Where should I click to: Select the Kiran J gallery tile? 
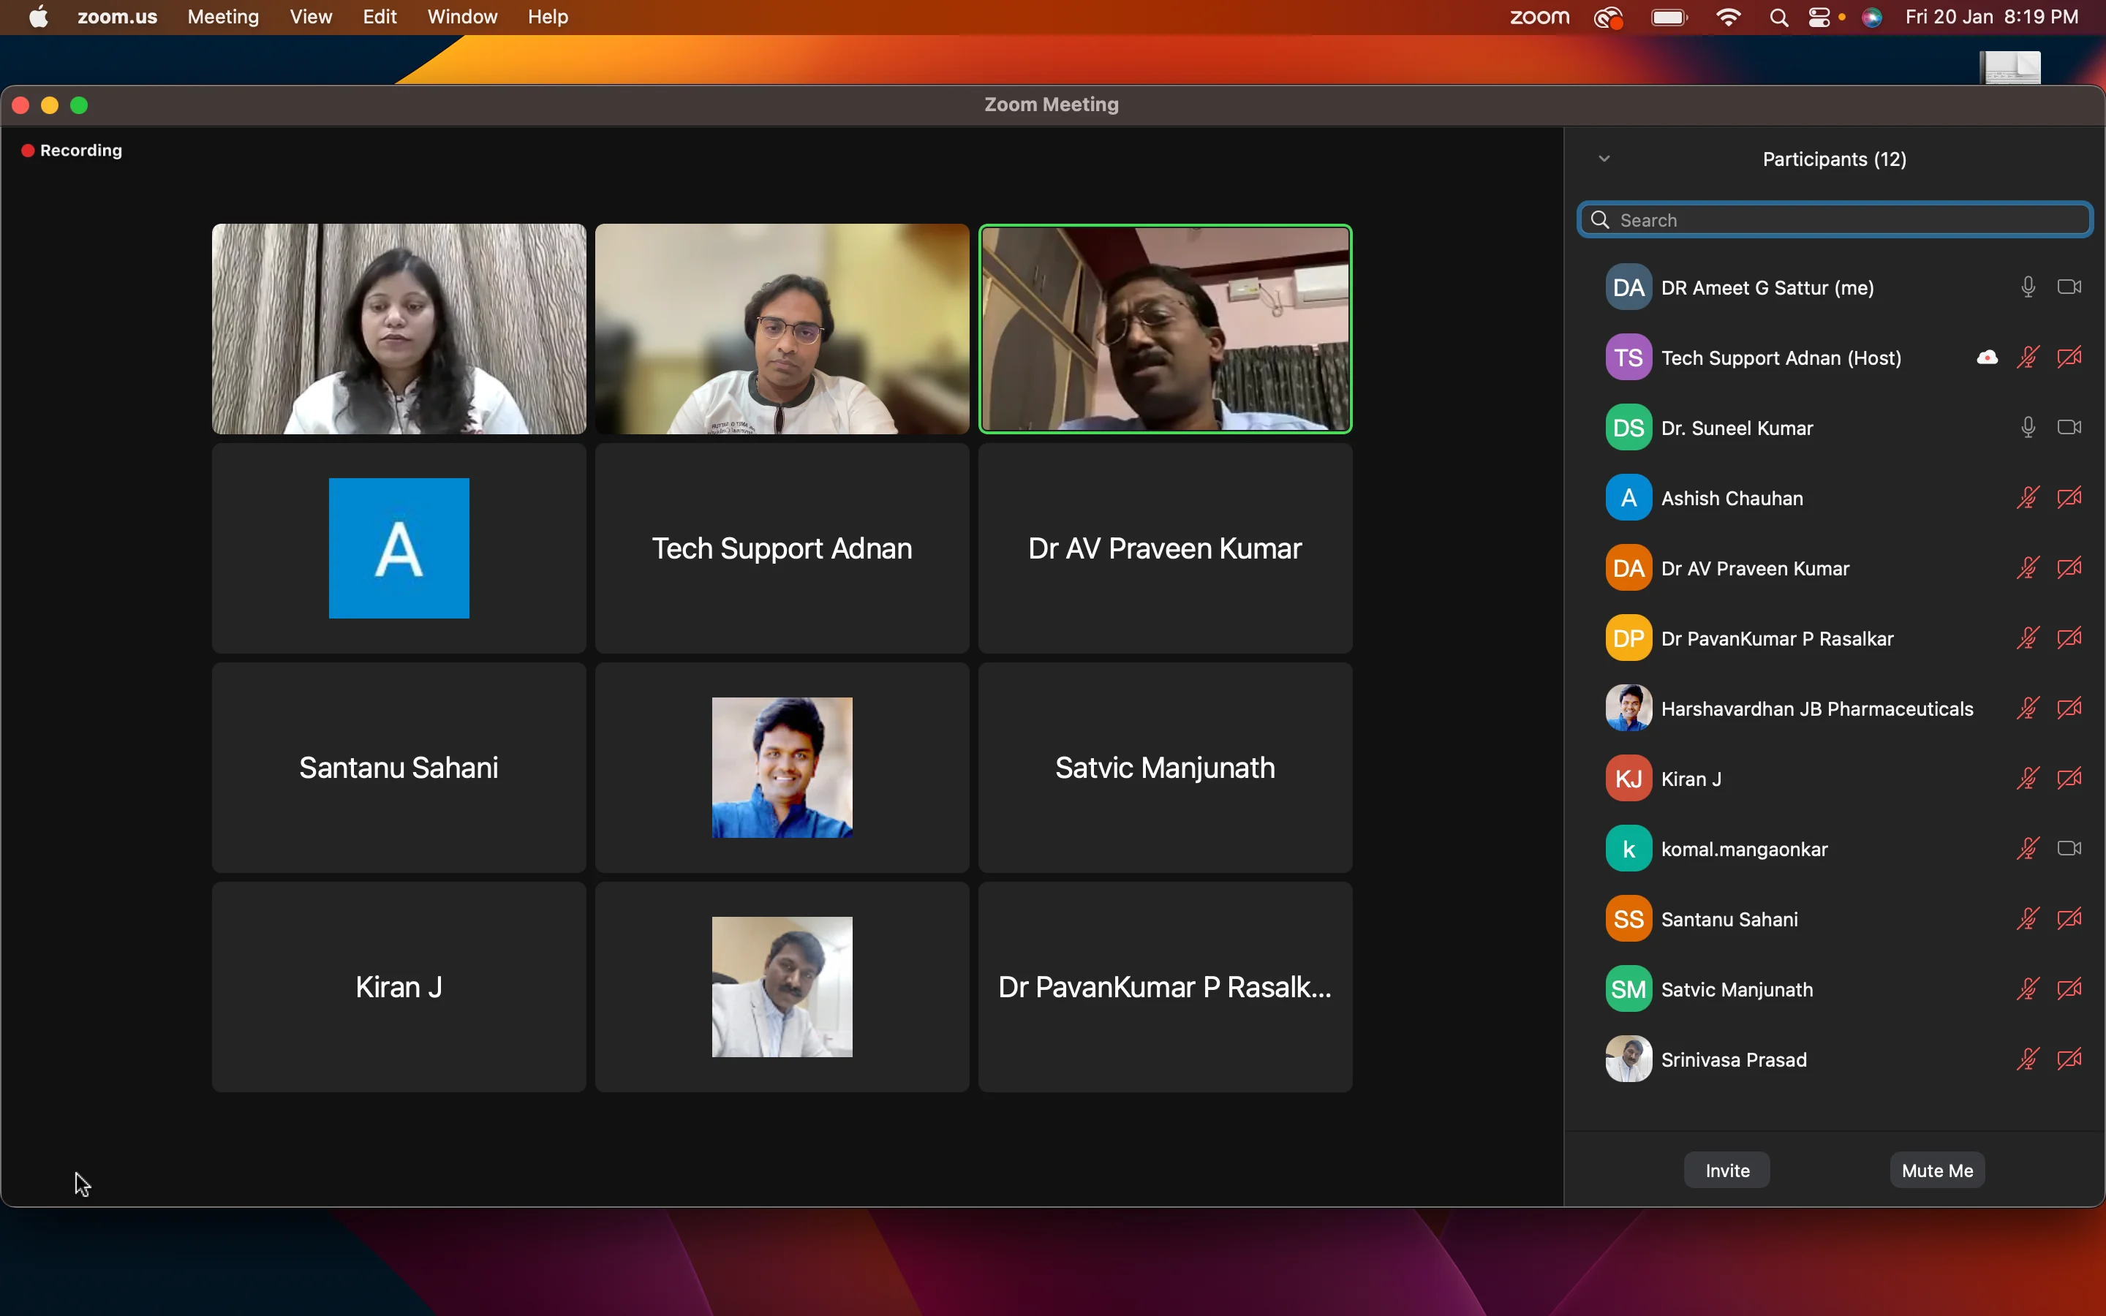coord(399,987)
